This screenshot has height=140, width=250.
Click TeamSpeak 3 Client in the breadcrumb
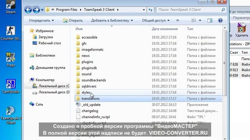click(x=99, y=10)
